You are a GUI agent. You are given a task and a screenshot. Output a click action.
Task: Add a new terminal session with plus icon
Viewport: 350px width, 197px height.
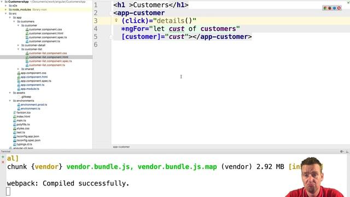[x=3, y=157]
